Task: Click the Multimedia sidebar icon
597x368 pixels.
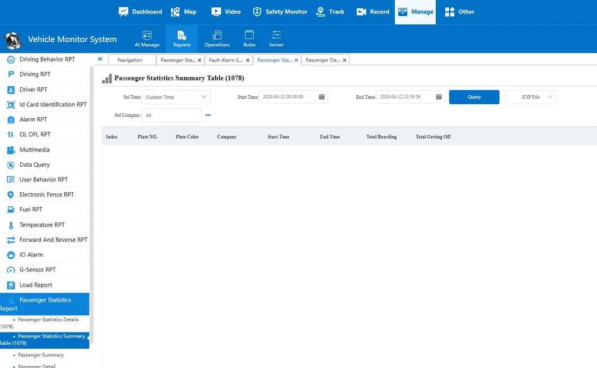Action: [10, 149]
